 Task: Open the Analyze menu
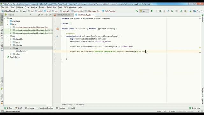(34, 7)
